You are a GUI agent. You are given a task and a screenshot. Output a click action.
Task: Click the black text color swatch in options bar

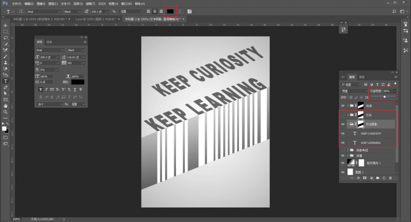(x=170, y=11)
